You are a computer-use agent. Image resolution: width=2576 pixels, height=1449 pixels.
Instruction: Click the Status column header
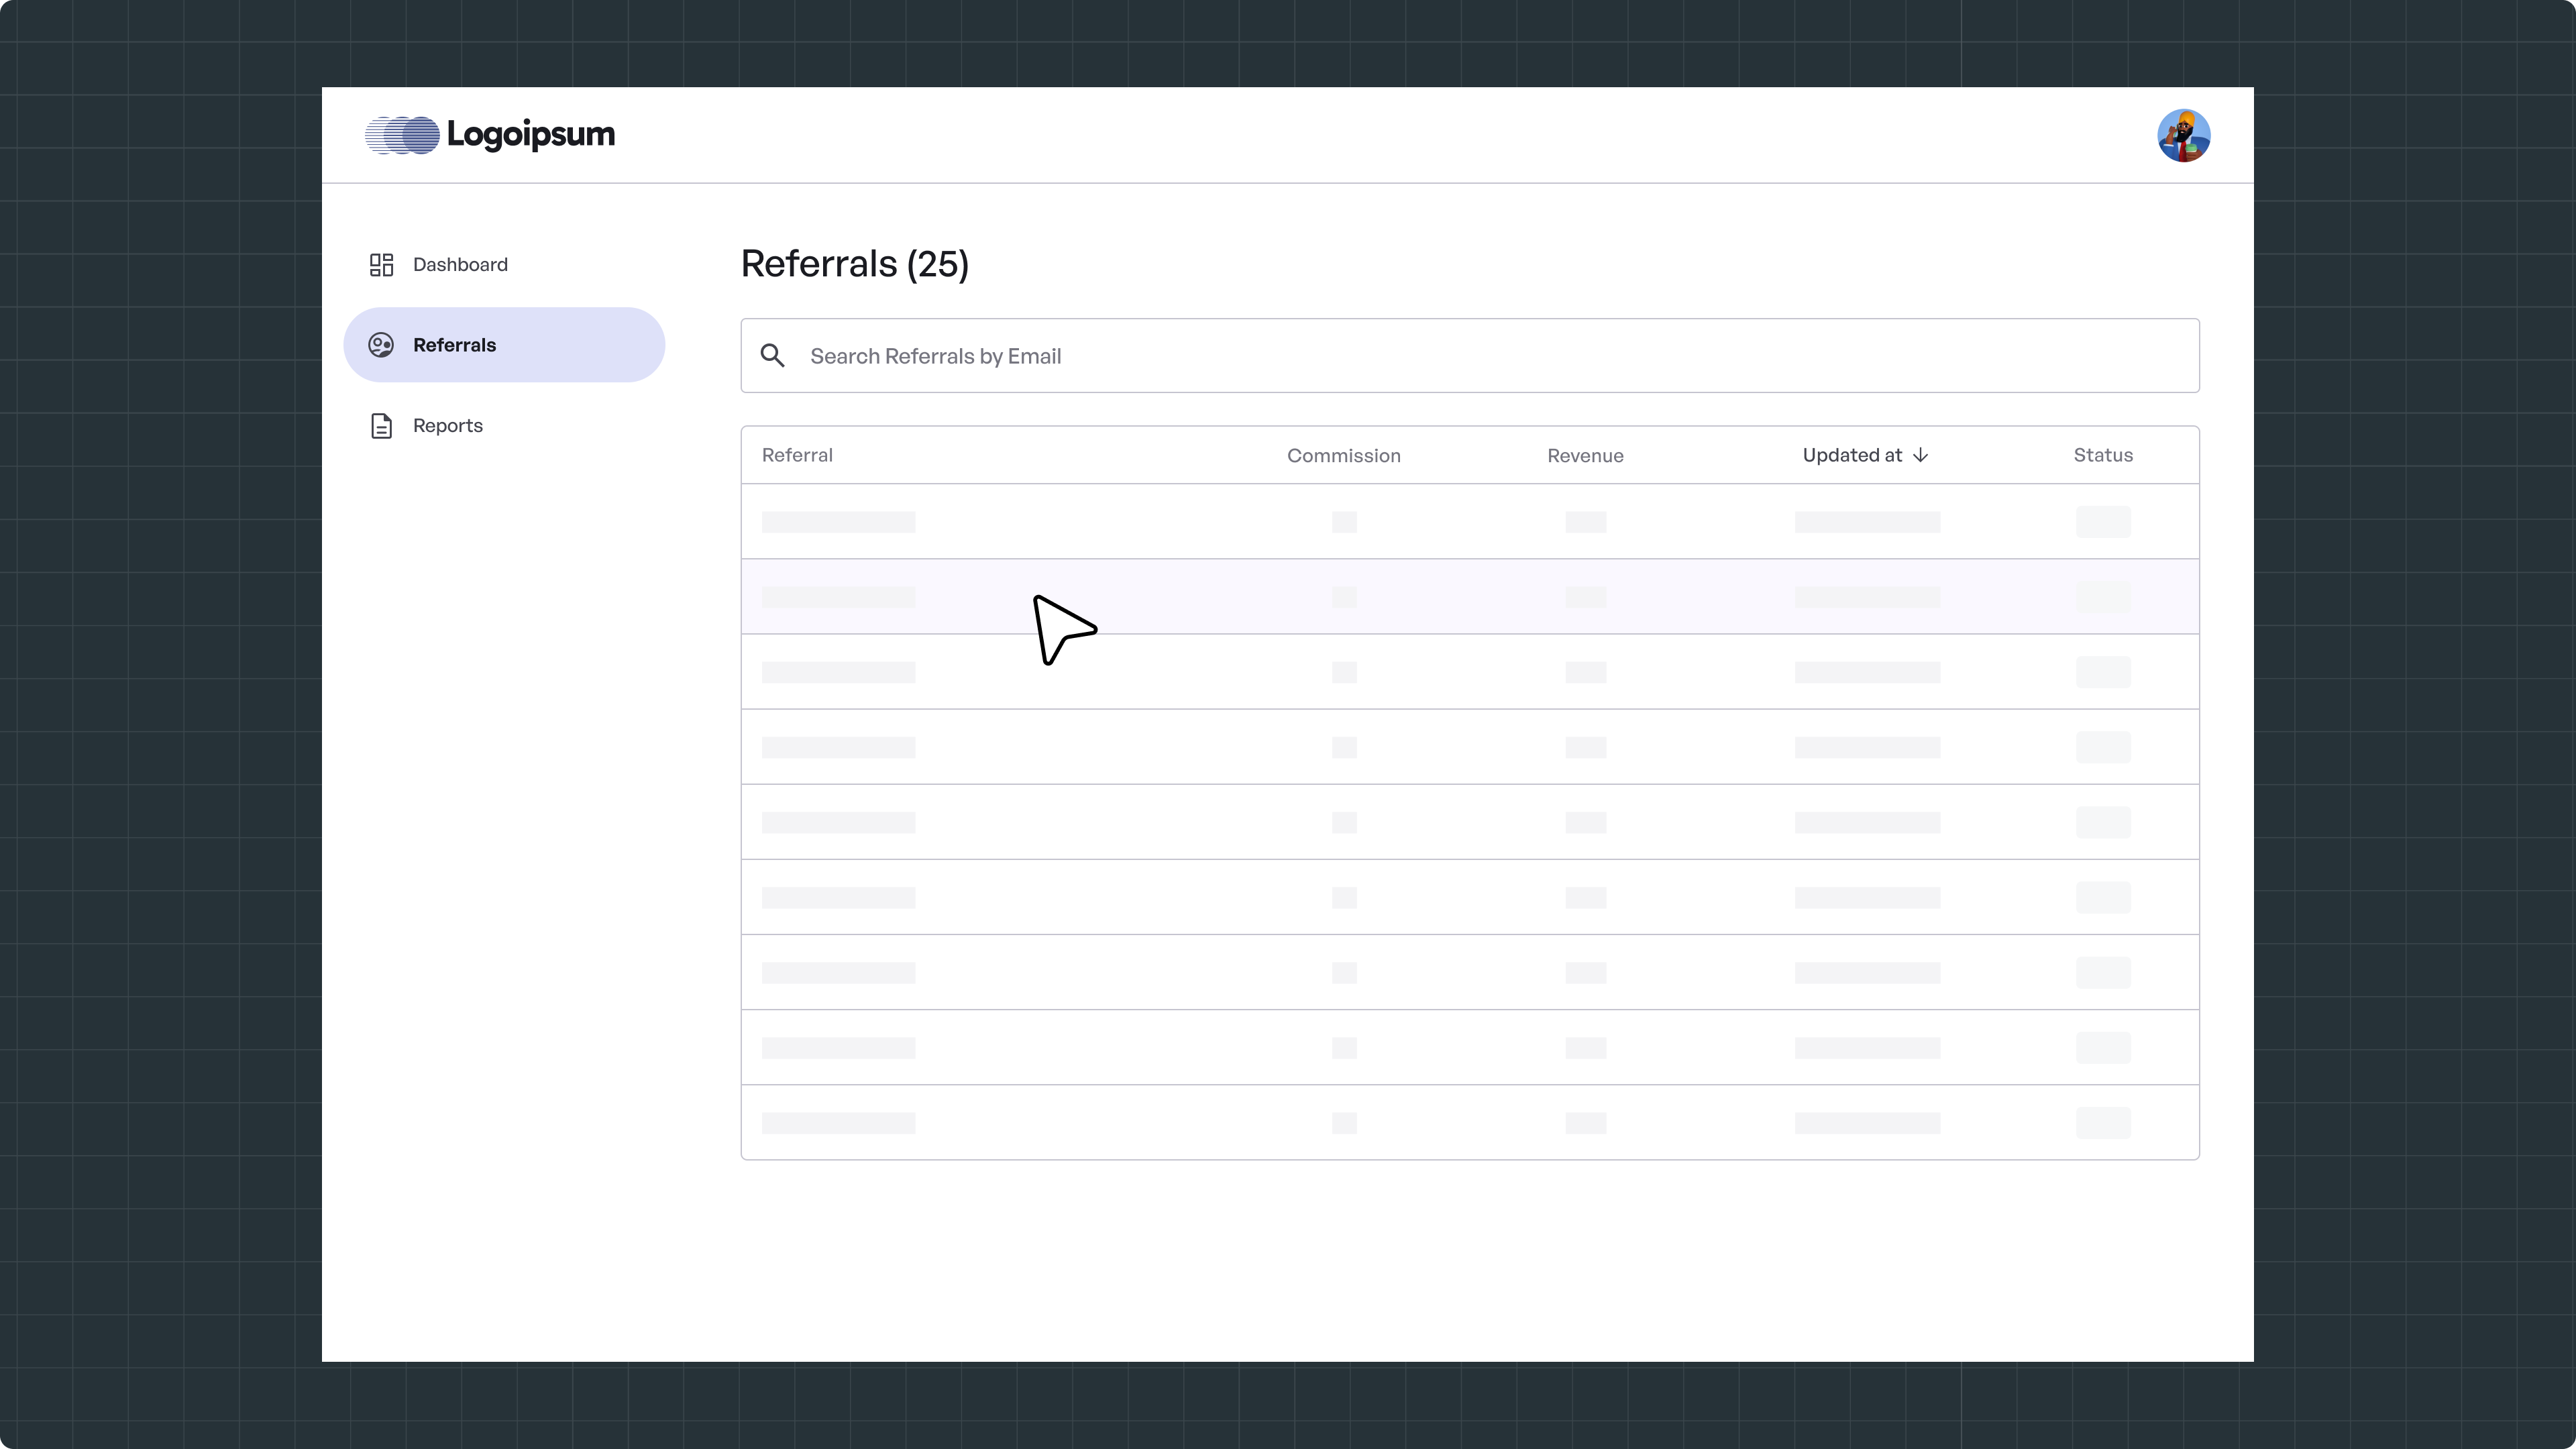click(2103, 456)
